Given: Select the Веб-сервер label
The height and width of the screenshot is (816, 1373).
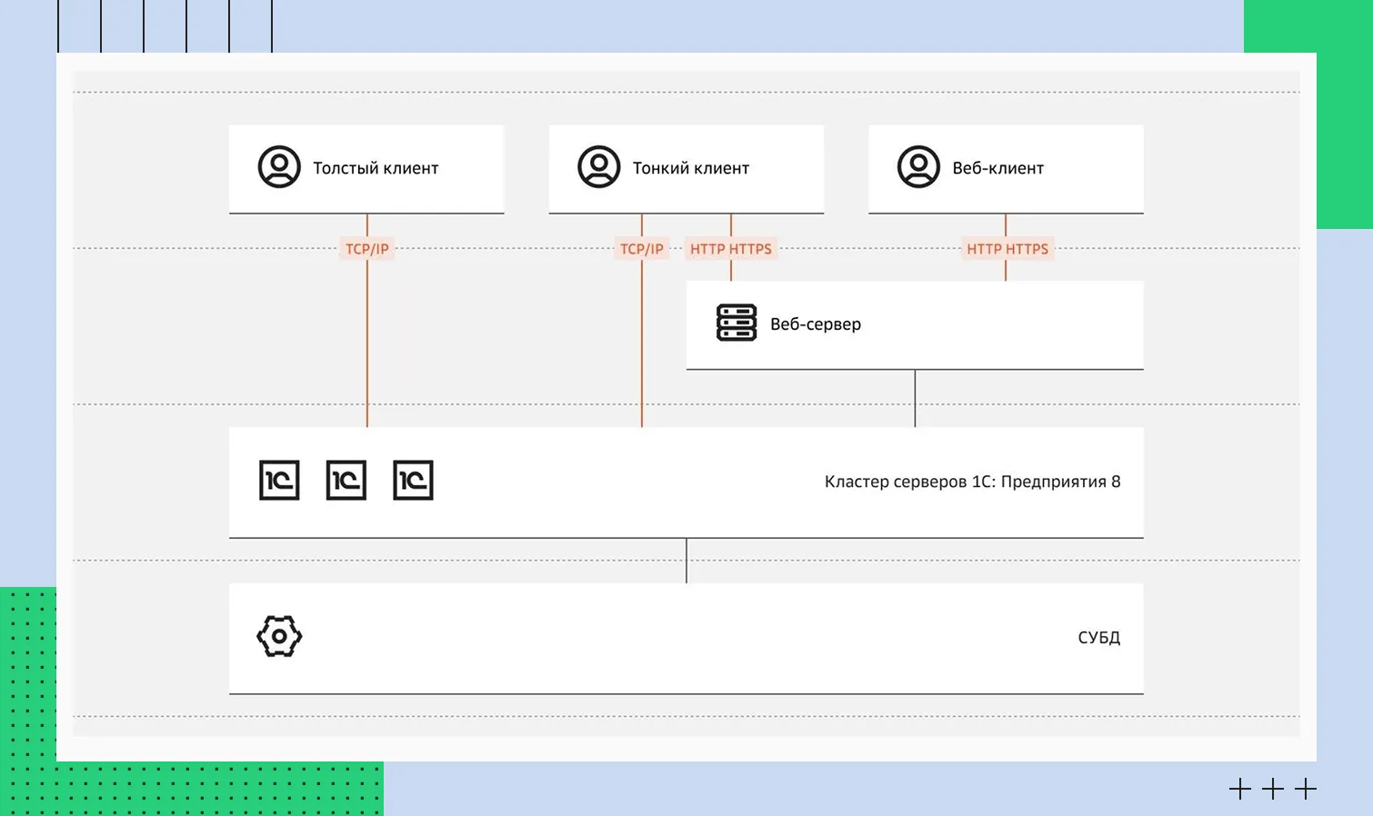Looking at the screenshot, I should pyautogui.click(x=816, y=324).
